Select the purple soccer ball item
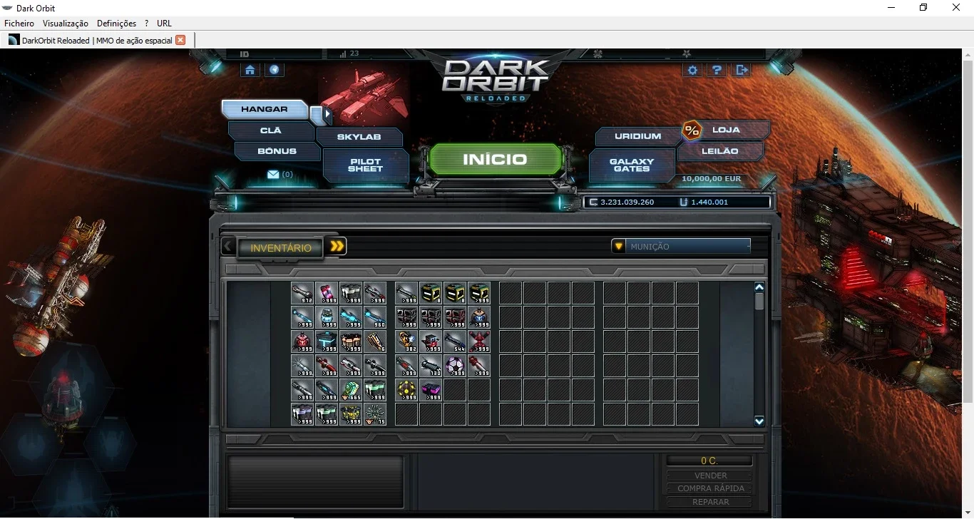The image size is (974, 519). pos(455,366)
